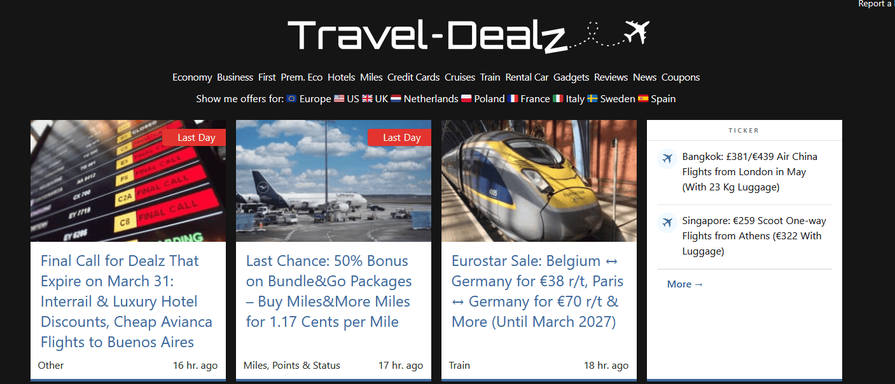Click the Eurostar train thumbnail image
Screen dimensions: 895x384
pyautogui.click(x=539, y=181)
